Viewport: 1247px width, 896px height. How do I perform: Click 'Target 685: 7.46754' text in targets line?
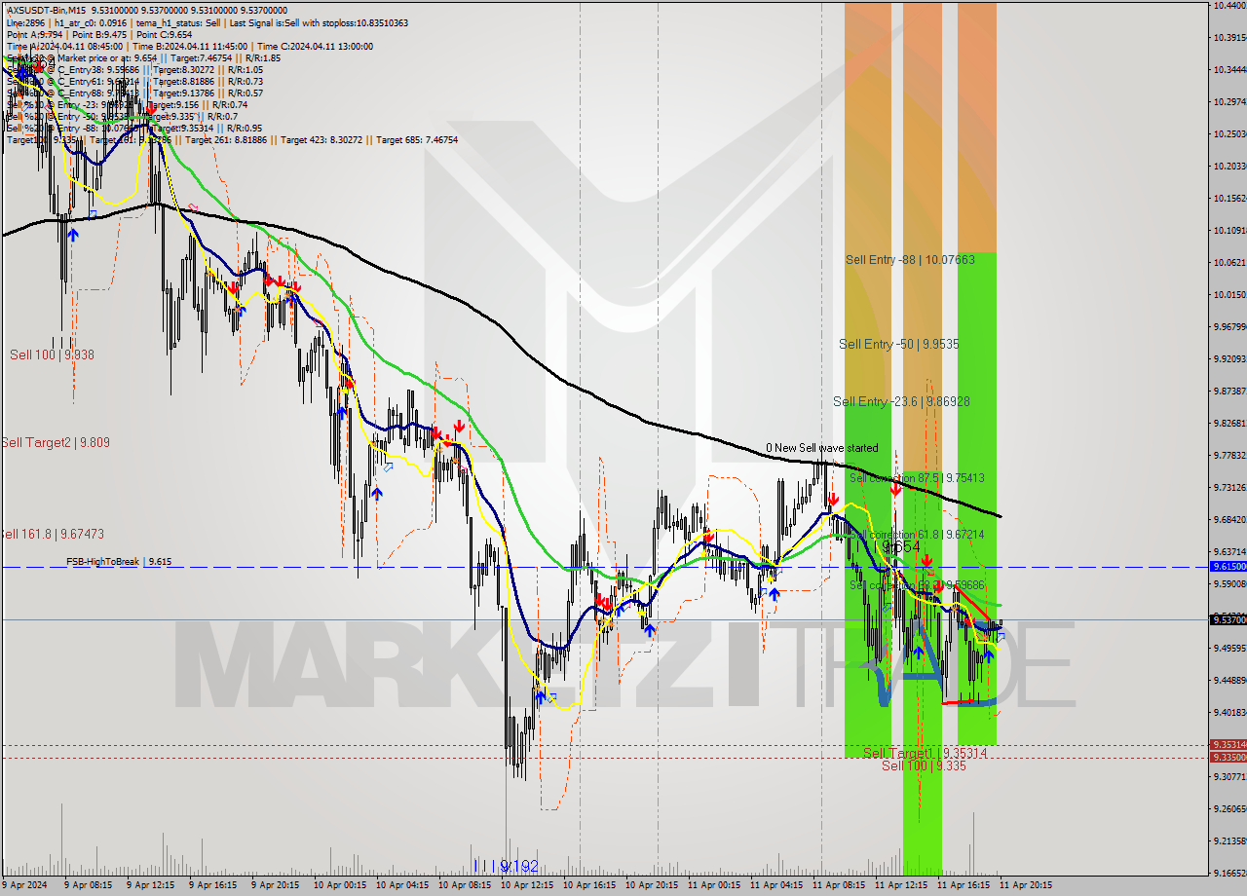(417, 140)
